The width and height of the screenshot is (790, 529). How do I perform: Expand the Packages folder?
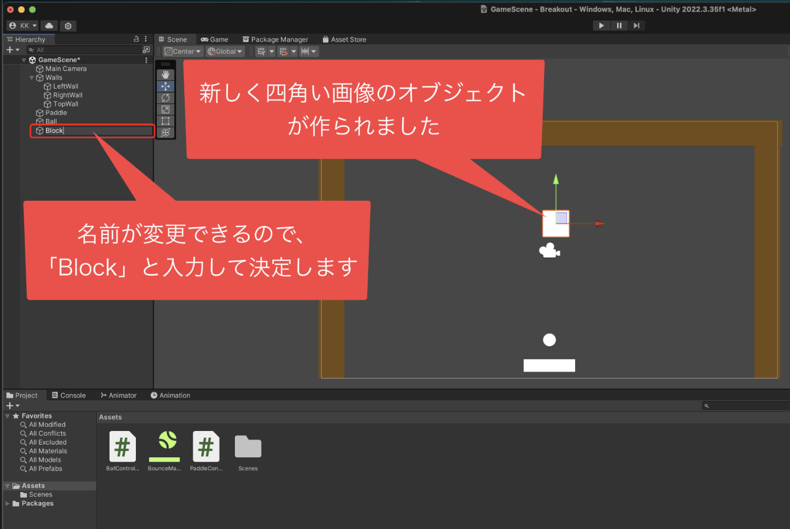click(x=7, y=504)
